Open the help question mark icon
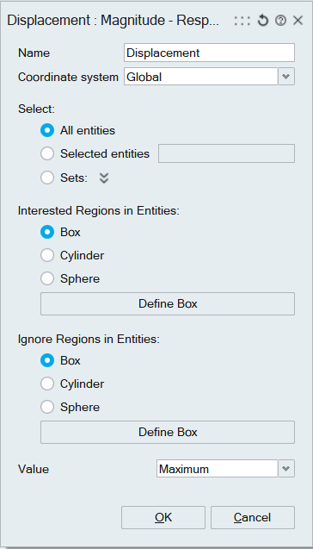Image resolution: width=313 pixels, height=549 pixels. click(280, 21)
